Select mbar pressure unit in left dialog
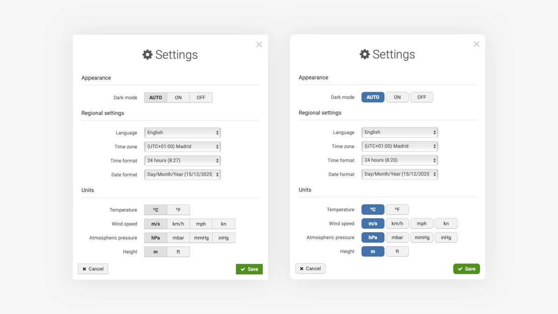558x314 pixels. tap(178, 238)
